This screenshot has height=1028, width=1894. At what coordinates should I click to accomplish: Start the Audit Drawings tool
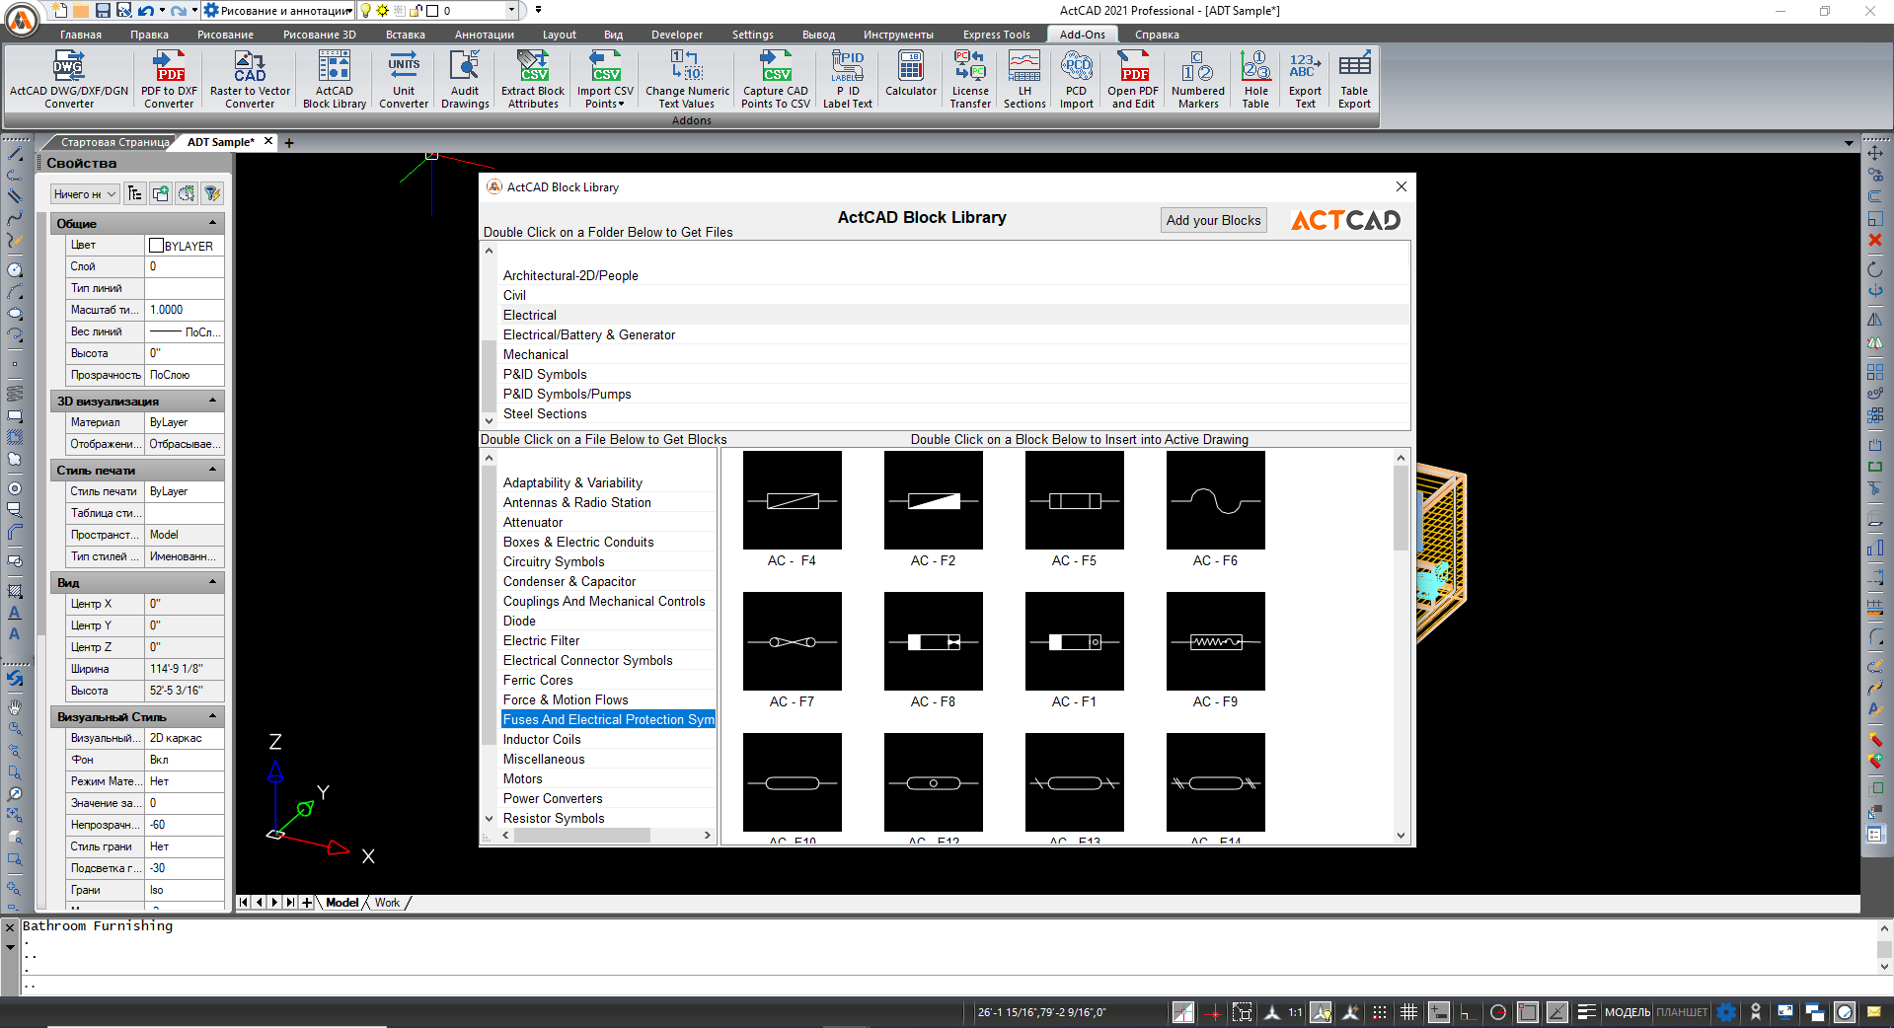pyautogui.click(x=464, y=79)
